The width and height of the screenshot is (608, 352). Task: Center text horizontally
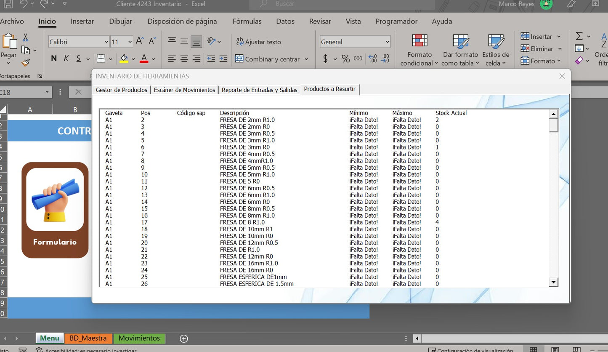coord(184,59)
